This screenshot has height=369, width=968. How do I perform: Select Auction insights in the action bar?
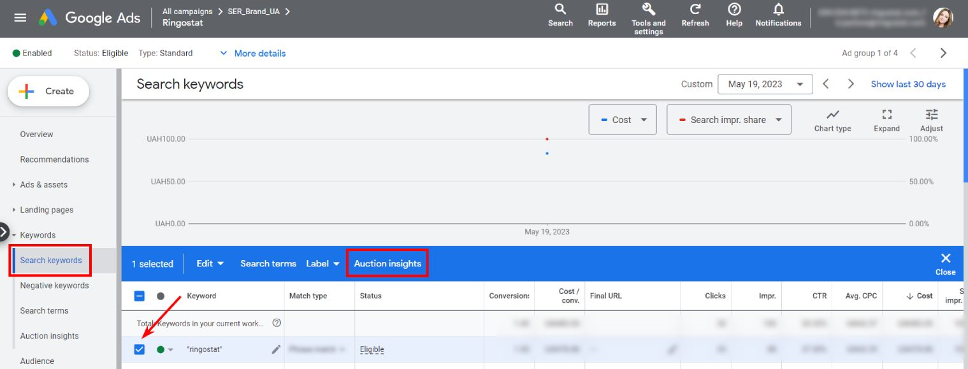387,263
